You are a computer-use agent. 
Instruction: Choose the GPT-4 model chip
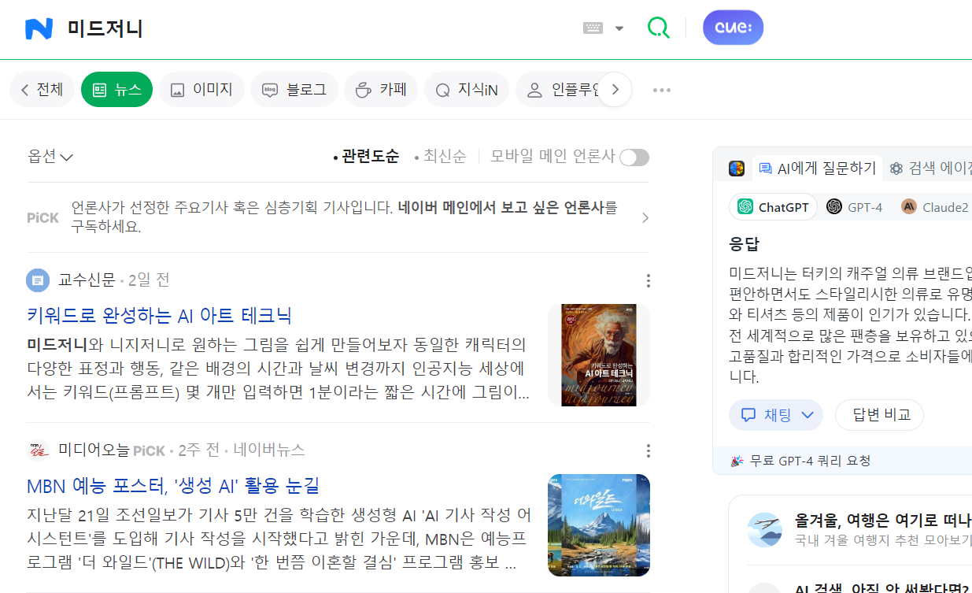(x=854, y=207)
